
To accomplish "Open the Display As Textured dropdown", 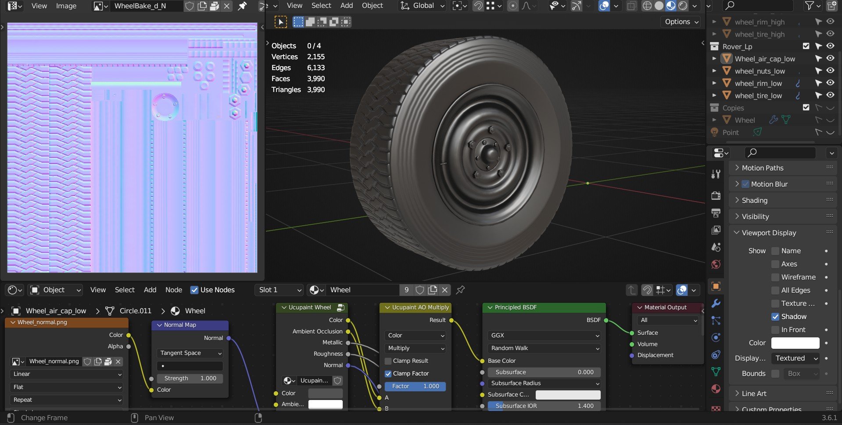I will [796, 358].
